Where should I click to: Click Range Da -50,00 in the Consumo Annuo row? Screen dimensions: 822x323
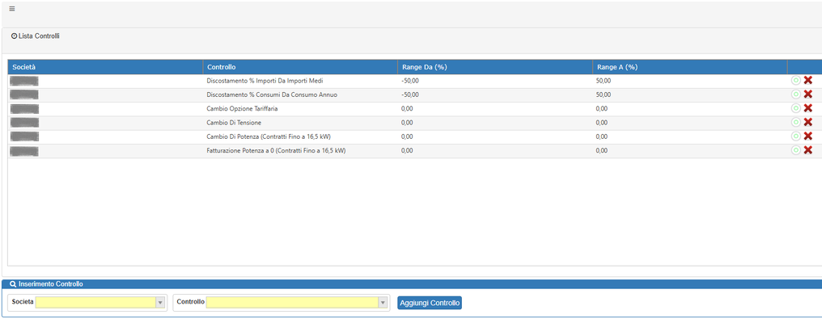[410, 94]
